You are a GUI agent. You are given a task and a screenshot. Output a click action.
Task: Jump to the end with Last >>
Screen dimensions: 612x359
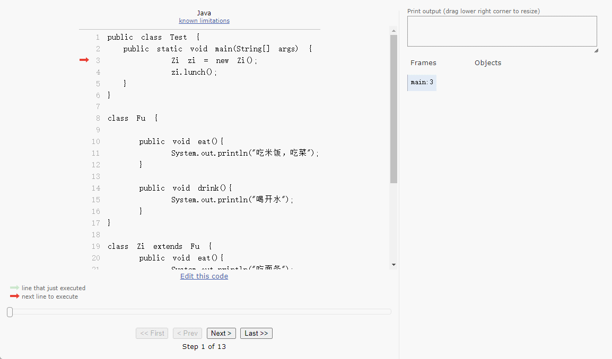(256, 333)
